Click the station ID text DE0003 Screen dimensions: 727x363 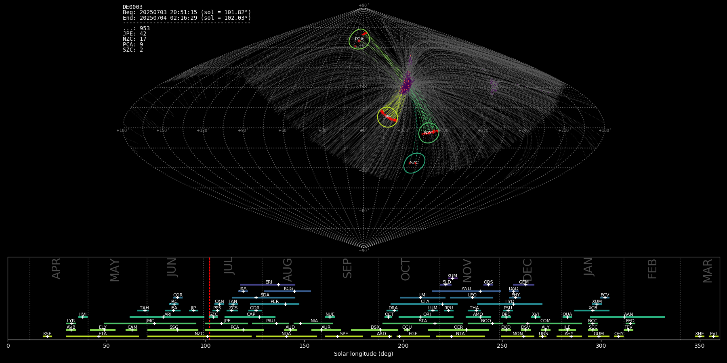pos(132,7)
